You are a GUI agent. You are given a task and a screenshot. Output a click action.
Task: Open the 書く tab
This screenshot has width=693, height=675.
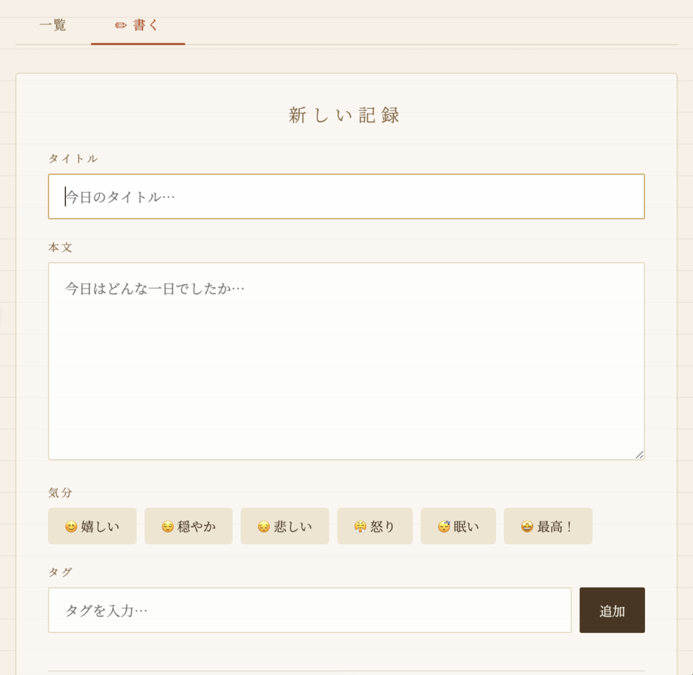[138, 26]
